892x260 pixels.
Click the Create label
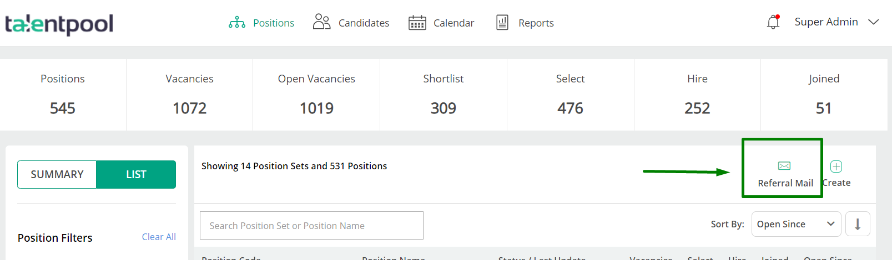837,183
